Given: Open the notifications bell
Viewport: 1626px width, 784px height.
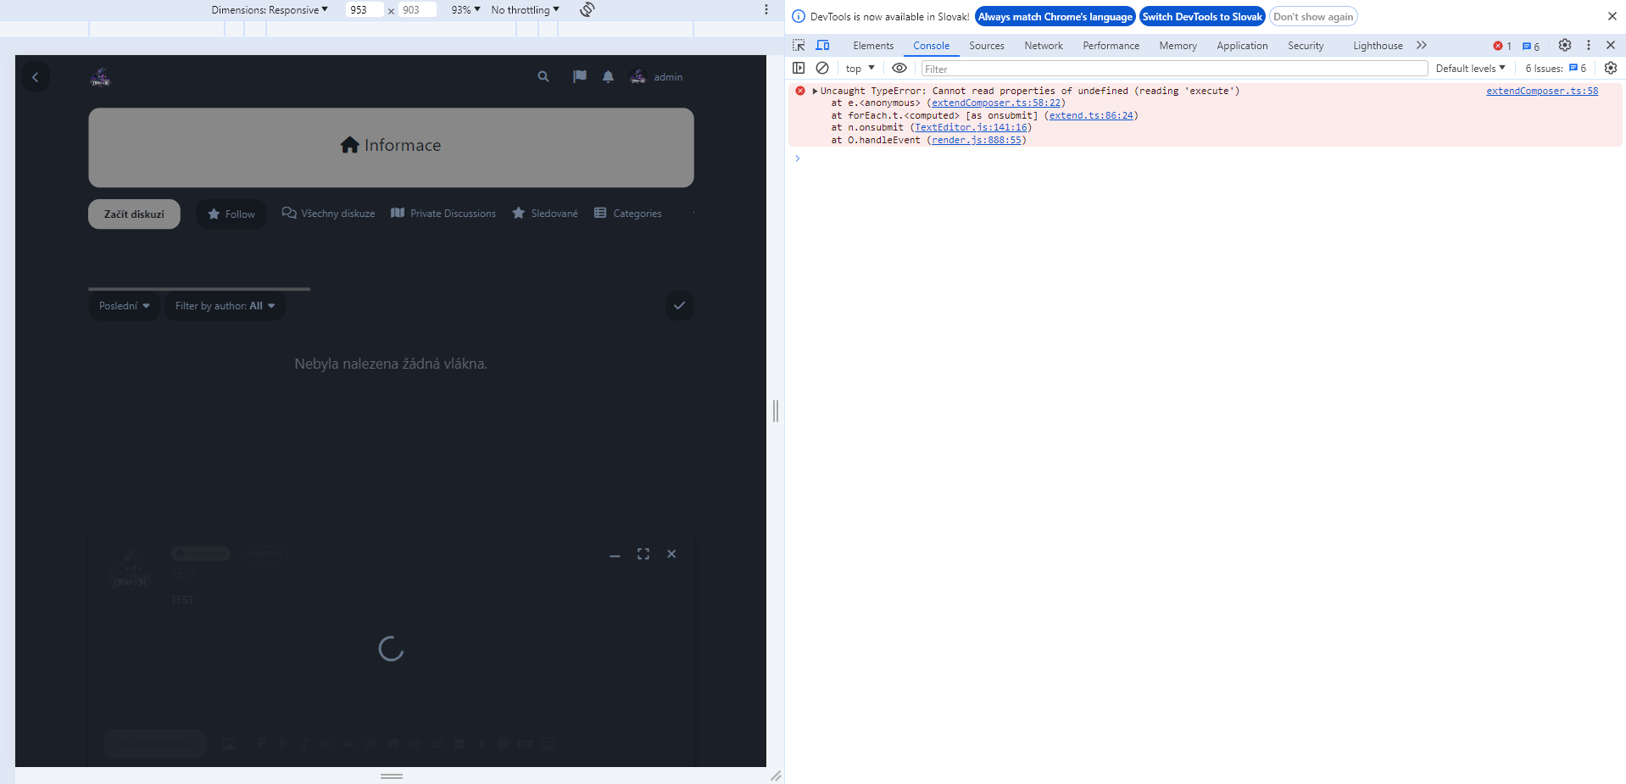Looking at the screenshot, I should tap(608, 77).
